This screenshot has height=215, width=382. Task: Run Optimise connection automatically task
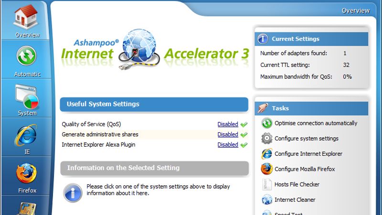[x=316, y=123]
